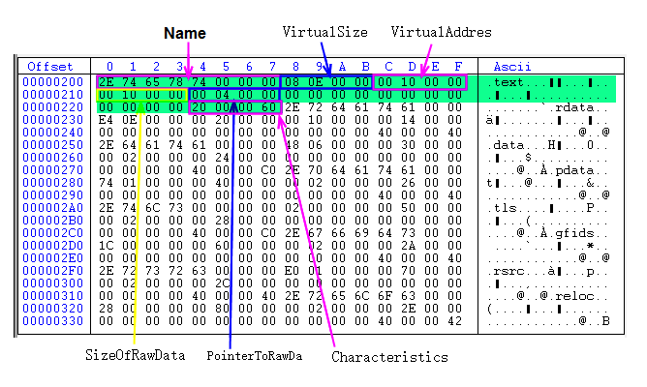The height and width of the screenshot is (387, 647).
Task: Select byte 26 in row 00000280
Action: tap(408, 183)
